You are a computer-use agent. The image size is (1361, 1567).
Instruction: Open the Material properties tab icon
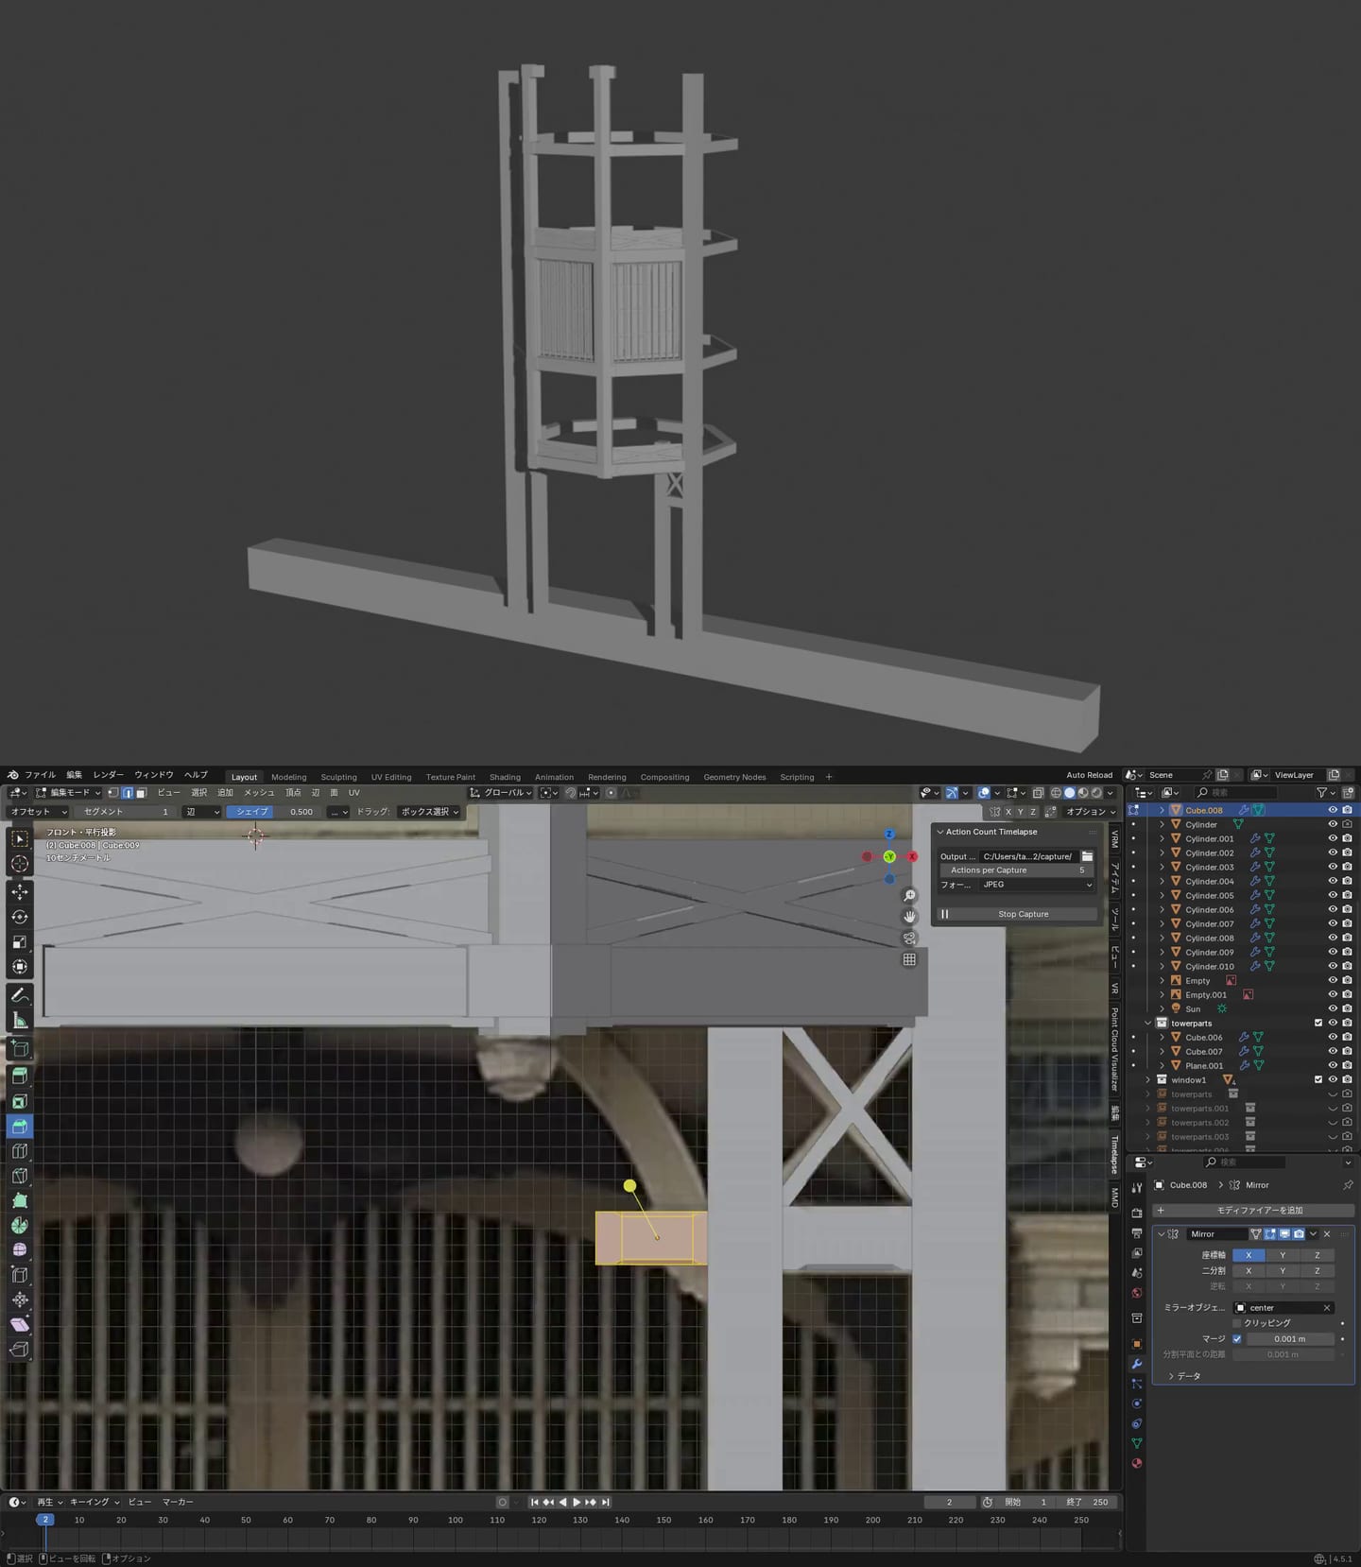[1137, 1463]
